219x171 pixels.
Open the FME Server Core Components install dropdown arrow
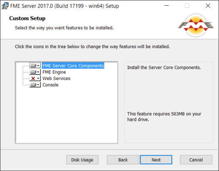[38, 66]
